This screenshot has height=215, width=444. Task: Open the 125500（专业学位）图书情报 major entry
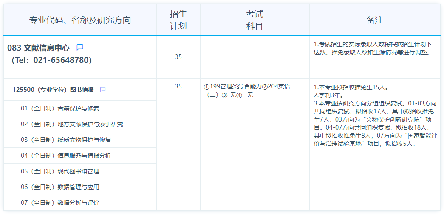[x=53, y=90]
